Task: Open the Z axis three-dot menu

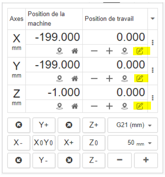Action: coord(153,98)
